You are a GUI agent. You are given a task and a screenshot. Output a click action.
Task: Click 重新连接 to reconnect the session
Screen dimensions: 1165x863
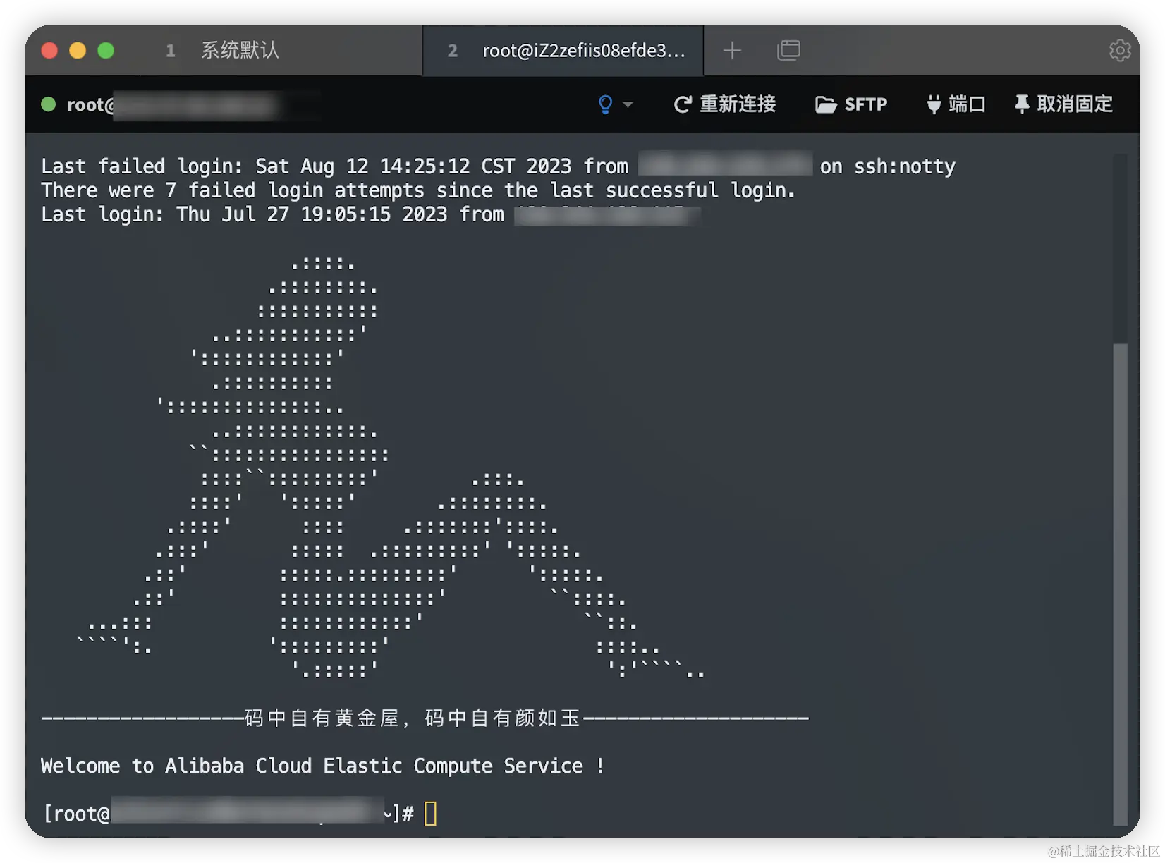point(725,104)
